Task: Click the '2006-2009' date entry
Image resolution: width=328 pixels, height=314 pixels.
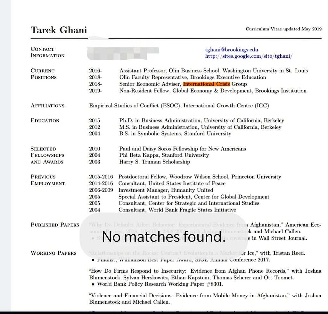Action: pyautogui.click(x=101, y=190)
